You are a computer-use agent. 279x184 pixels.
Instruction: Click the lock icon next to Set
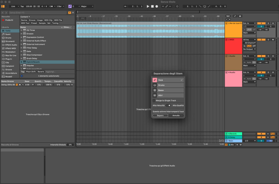pos(240,16)
